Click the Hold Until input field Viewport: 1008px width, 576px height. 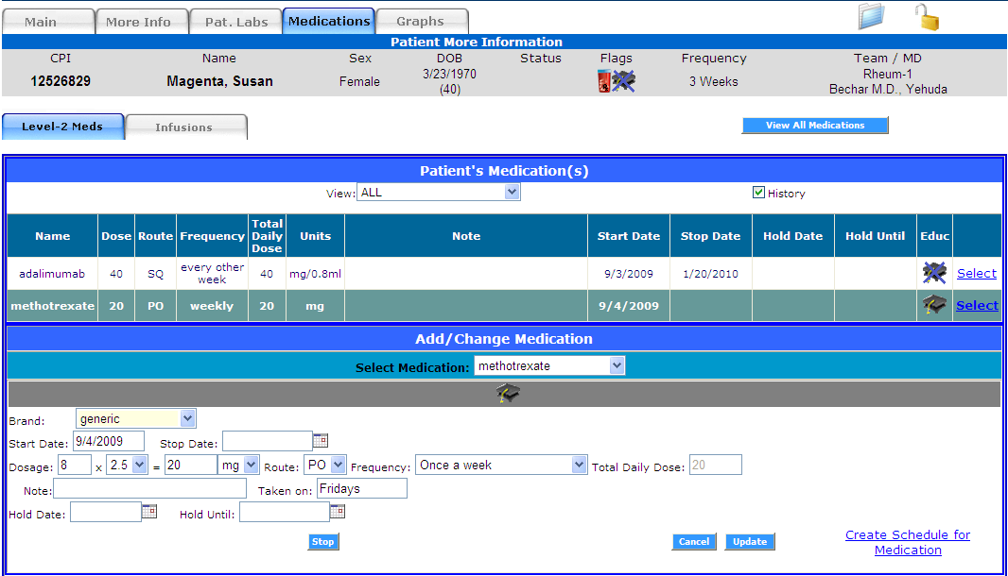pos(284,512)
